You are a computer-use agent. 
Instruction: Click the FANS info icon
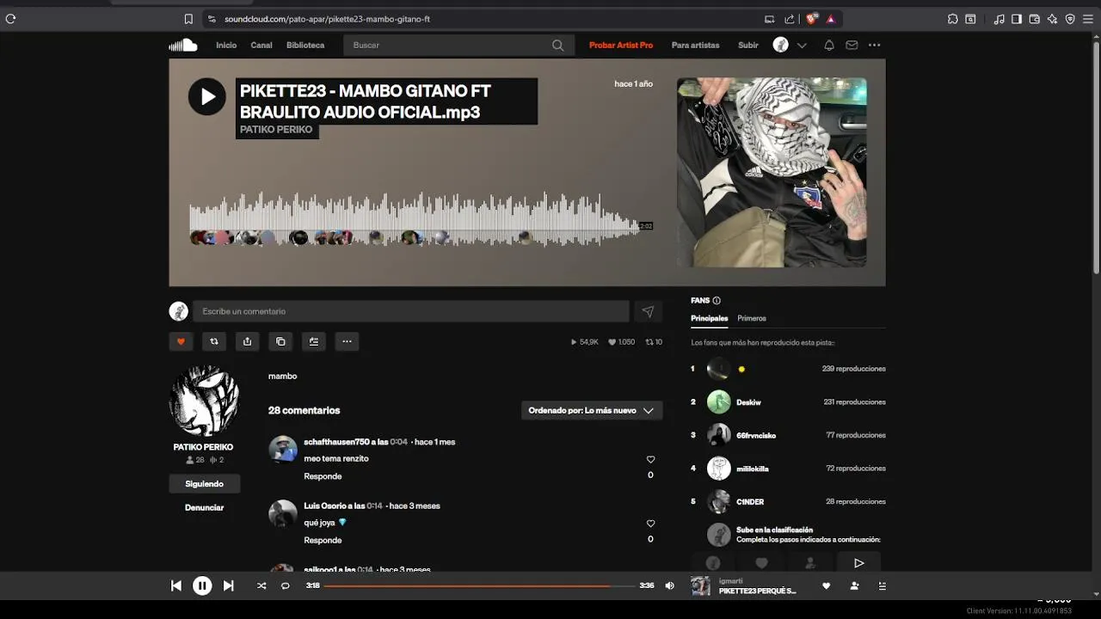pyautogui.click(x=717, y=301)
